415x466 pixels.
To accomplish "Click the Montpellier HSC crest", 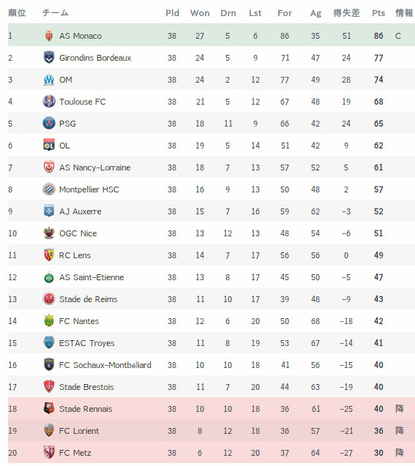I will (49, 189).
